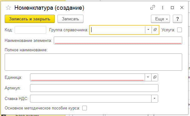Enable the Услуга checkbox
The height and width of the screenshot is (116, 190).
click(x=179, y=30)
